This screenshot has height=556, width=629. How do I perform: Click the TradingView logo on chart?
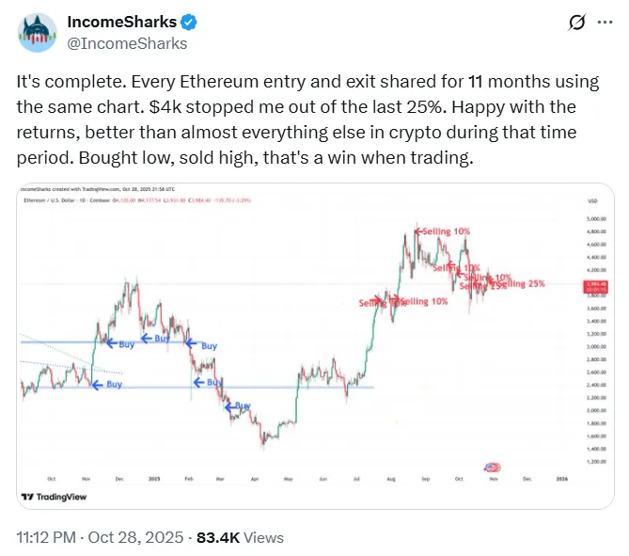tap(58, 496)
